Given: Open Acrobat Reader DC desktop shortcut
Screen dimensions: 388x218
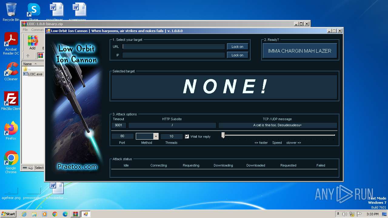Looking at the screenshot, I should (x=11, y=44).
